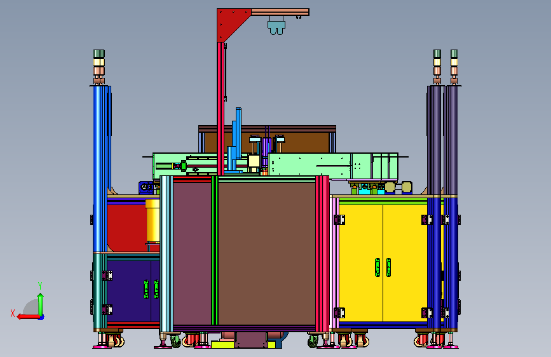Image resolution: width=551 pixels, height=357 pixels.
Task: Pick the teal sensor hanging from the overhead arm
Action: coord(276,27)
